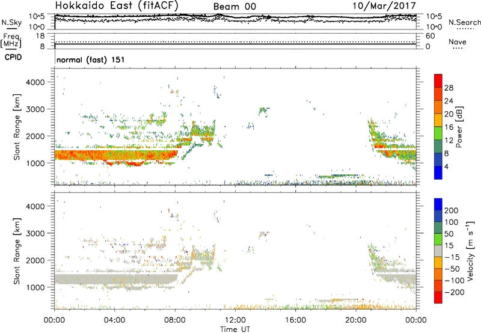The image size is (481, 333).
Task: Click the 'CPID' label
Action: pyautogui.click(x=13, y=57)
